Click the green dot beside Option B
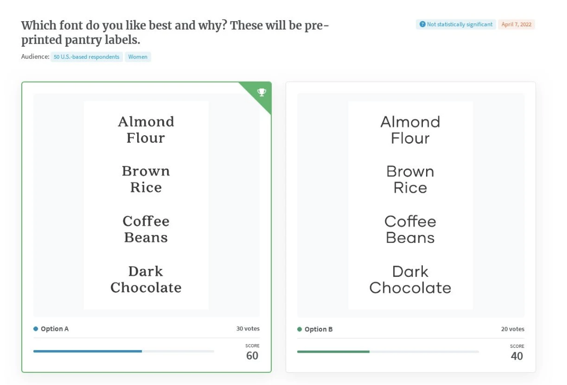Viewport: 567px width, 385px height. [x=299, y=329]
